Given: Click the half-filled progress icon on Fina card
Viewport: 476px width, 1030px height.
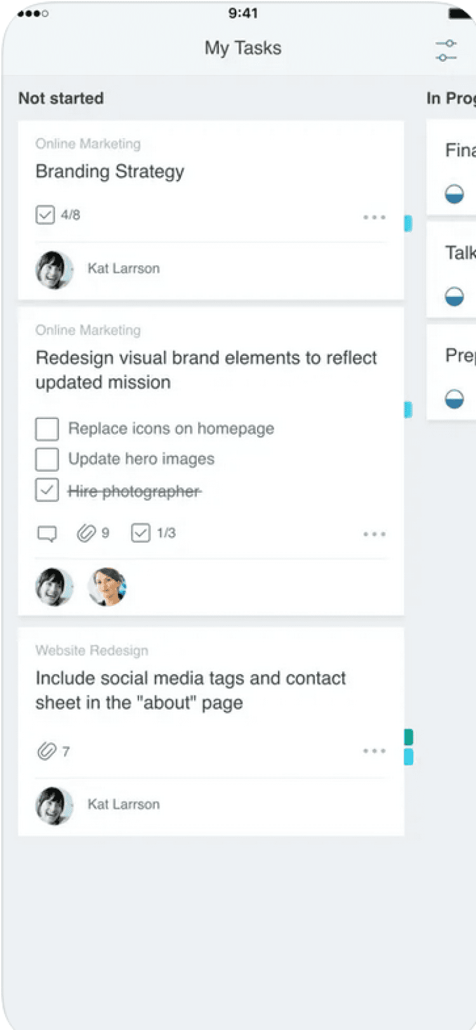Looking at the screenshot, I should [x=454, y=194].
